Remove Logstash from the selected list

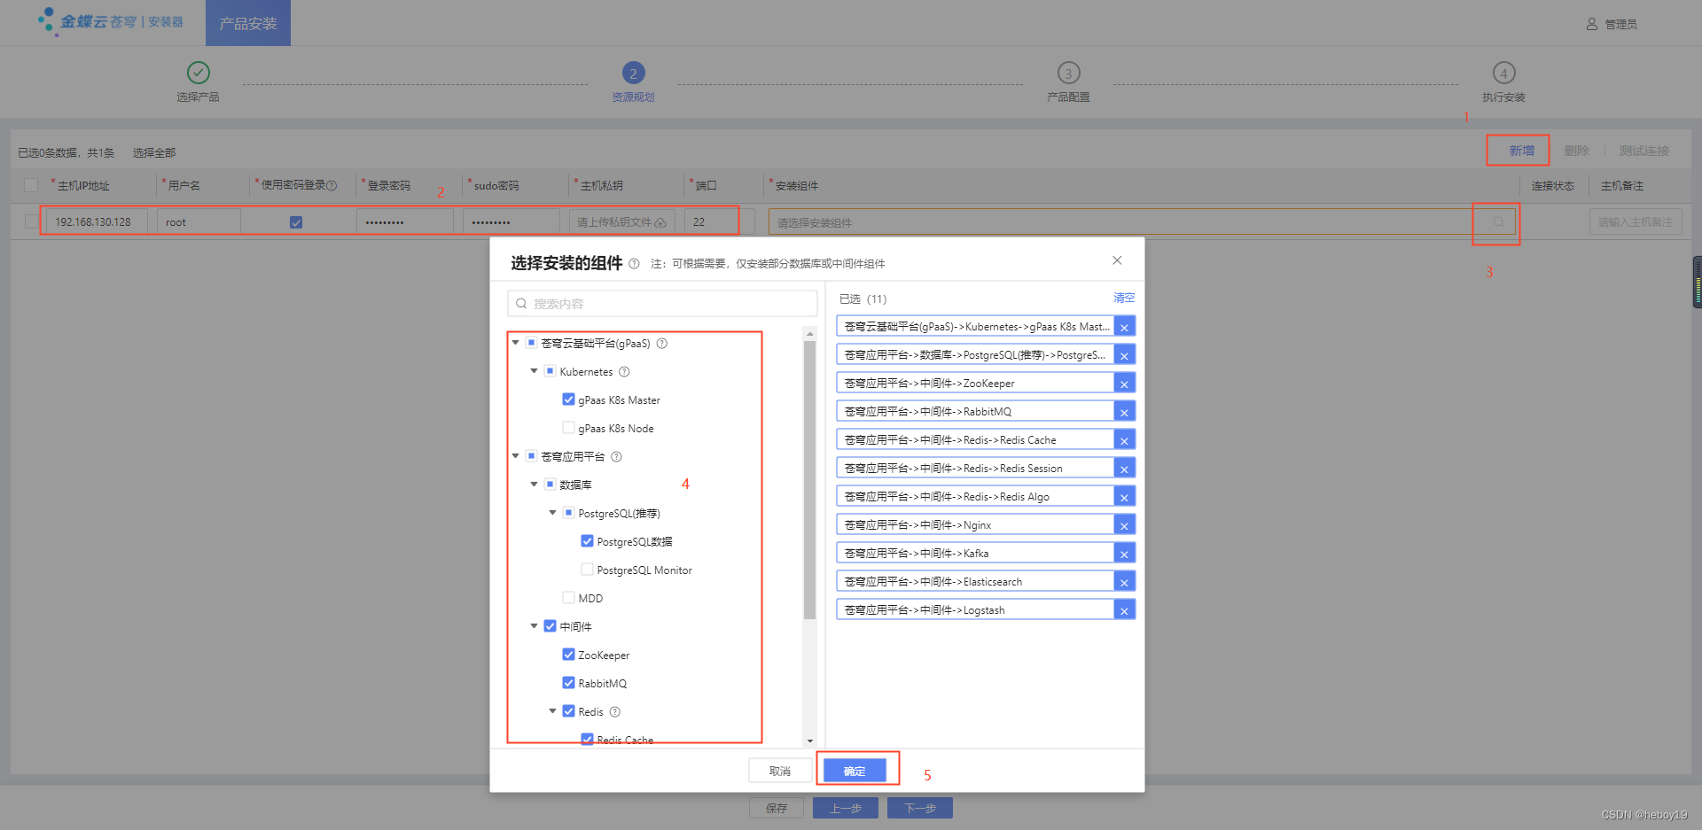(1124, 610)
